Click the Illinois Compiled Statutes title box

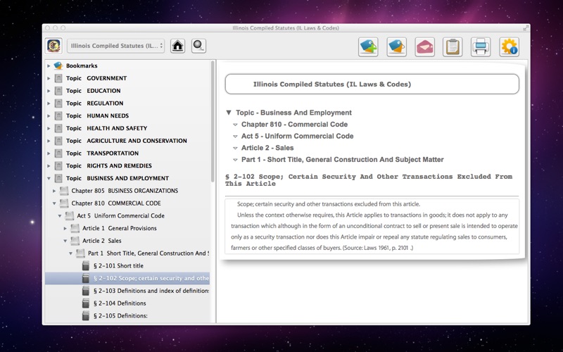point(372,84)
